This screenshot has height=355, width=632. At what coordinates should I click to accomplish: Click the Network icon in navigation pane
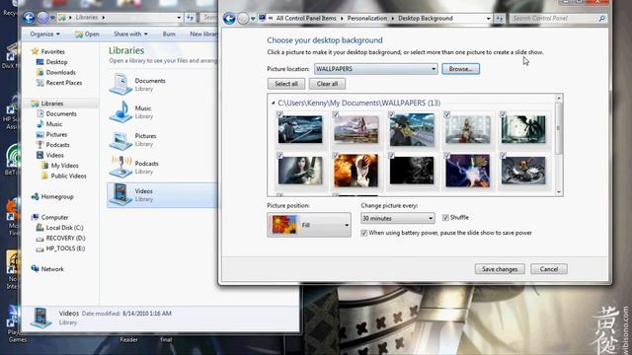click(36, 269)
